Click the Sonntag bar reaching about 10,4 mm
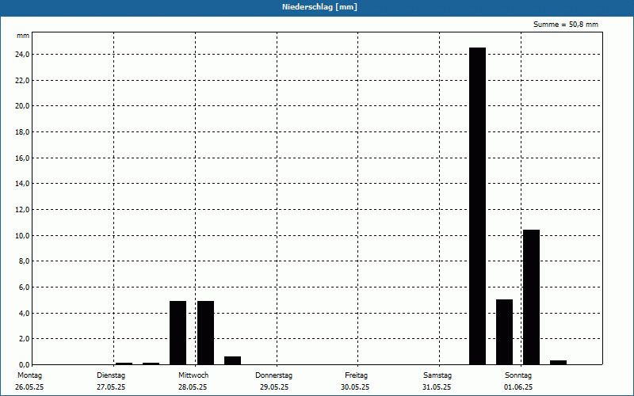 coord(531,298)
